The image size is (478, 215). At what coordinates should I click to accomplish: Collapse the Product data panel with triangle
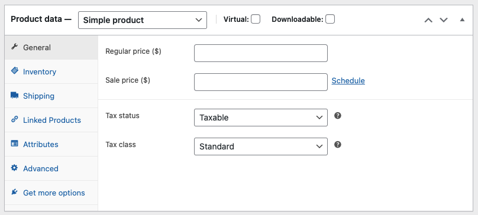pos(462,20)
